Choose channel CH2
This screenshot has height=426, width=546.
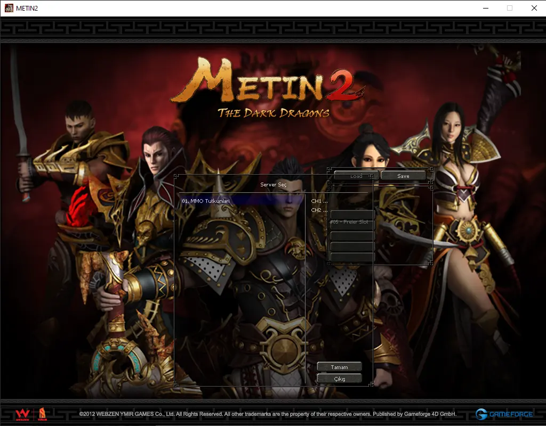click(x=319, y=210)
